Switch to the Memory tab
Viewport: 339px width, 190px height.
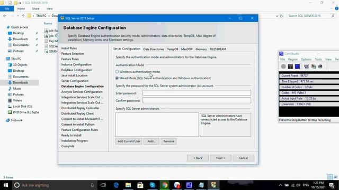coord(201,49)
